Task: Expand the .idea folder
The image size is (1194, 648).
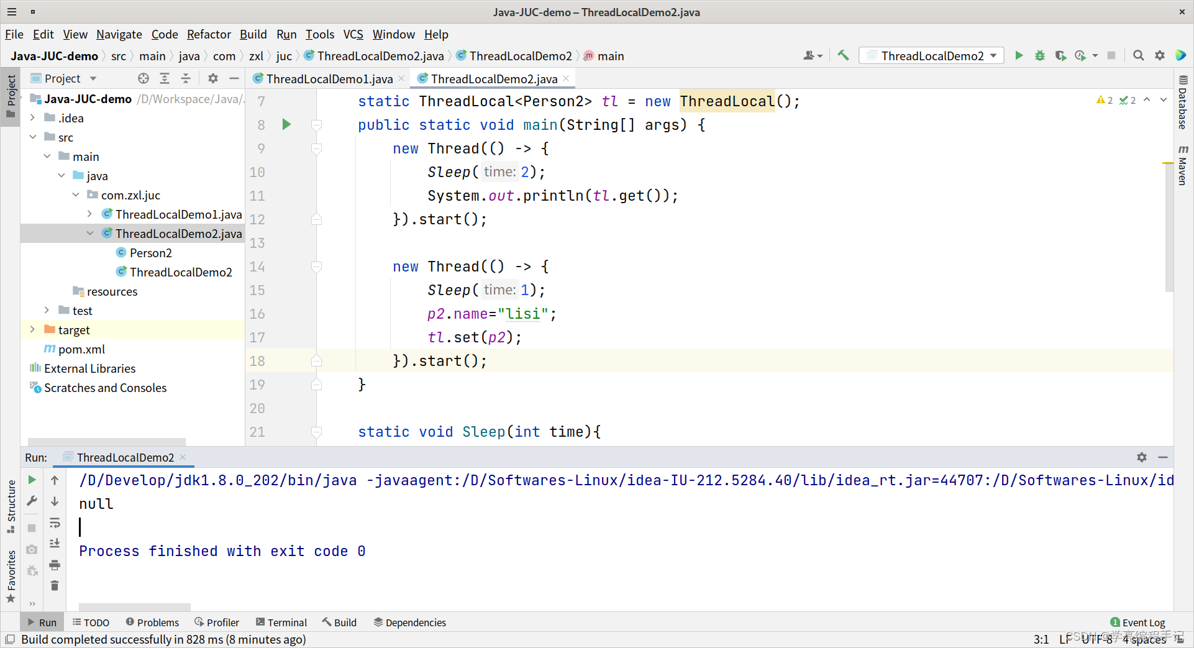Action: tap(32, 117)
